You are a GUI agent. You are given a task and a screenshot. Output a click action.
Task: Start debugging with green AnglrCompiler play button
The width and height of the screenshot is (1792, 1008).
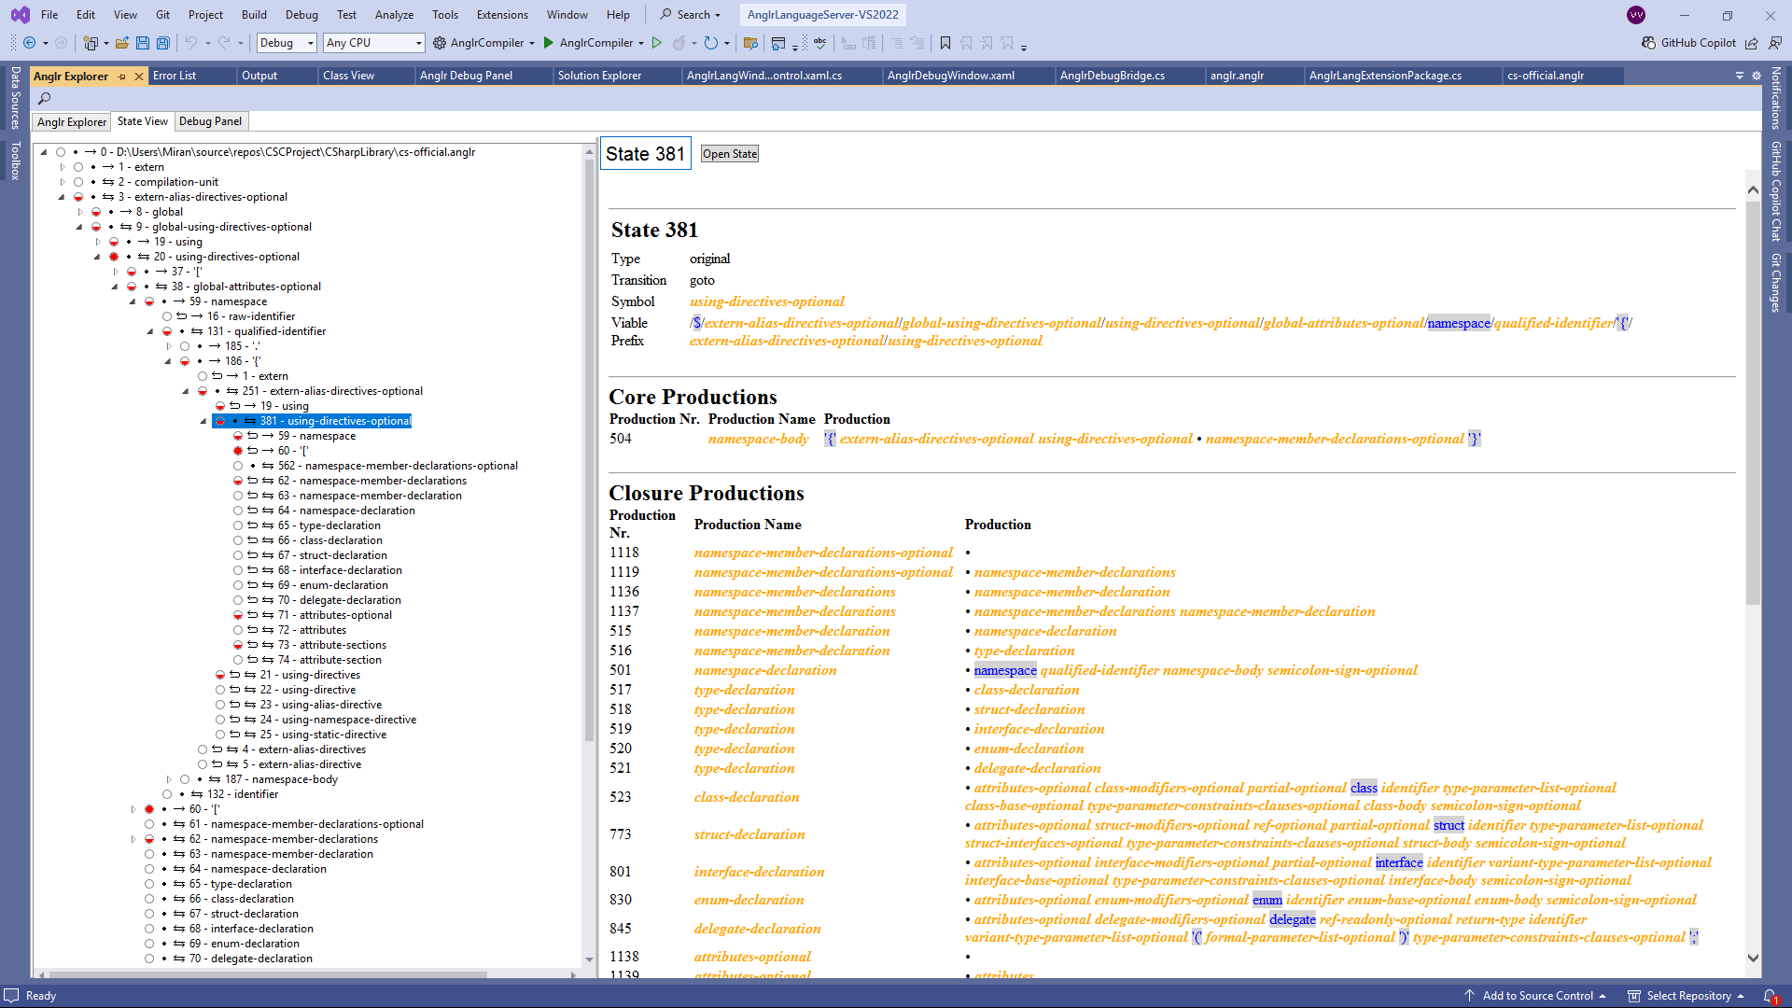coord(549,43)
